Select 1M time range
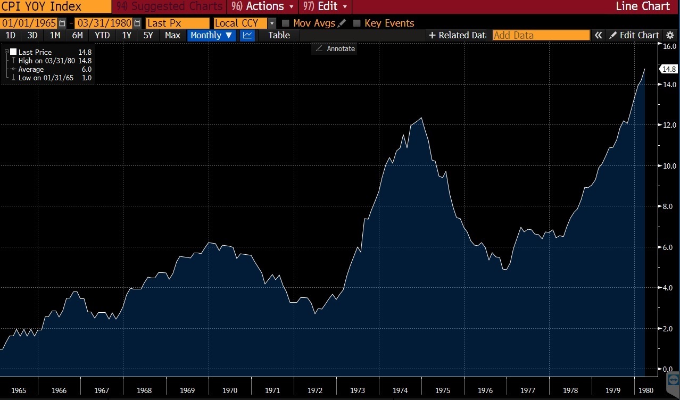 (55, 35)
